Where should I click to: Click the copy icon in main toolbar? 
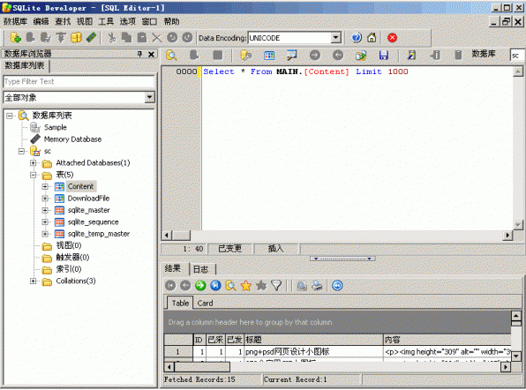tap(126, 38)
